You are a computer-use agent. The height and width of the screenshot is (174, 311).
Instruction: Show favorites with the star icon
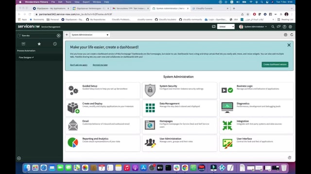pyautogui.click(x=39, y=44)
